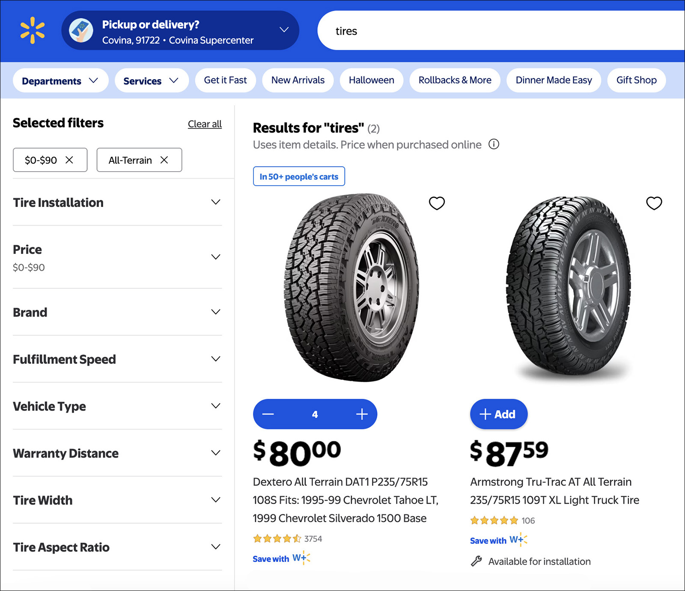Favorite the Armstrong Tru-Trac tire
The width and height of the screenshot is (685, 591).
click(654, 203)
